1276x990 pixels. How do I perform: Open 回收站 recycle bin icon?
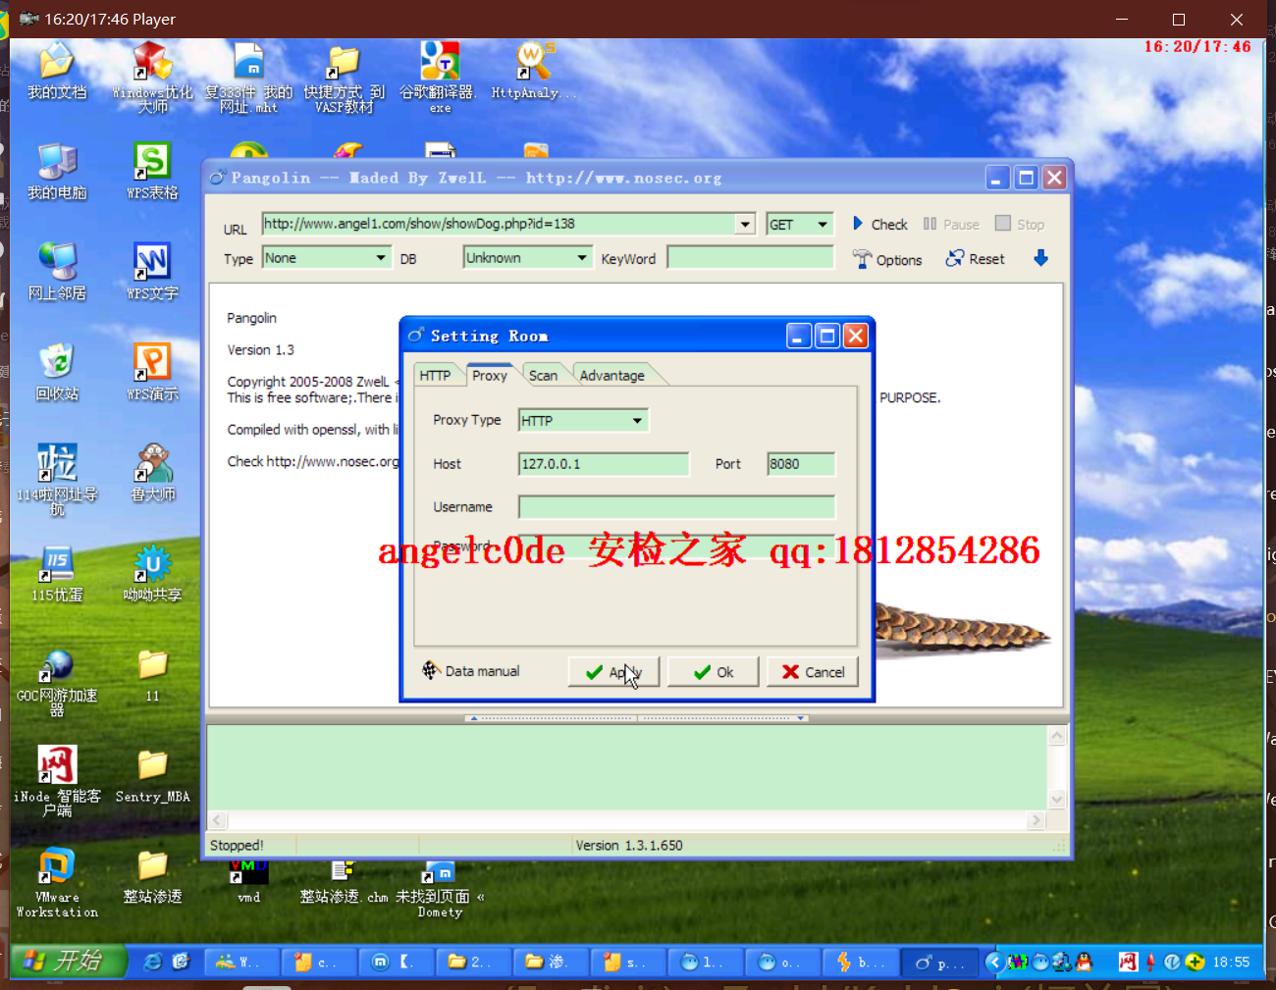[x=57, y=372]
